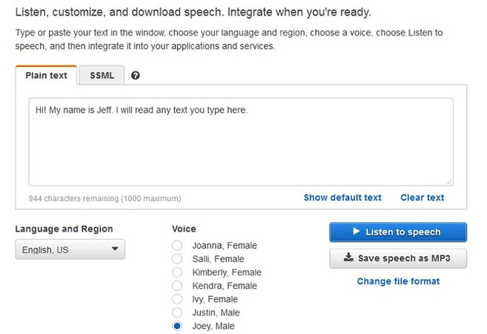Open the Change file format link
This screenshot has height=334, width=487.
tap(398, 281)
